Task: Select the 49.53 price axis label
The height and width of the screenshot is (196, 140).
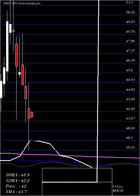Action: pos(130,22)
